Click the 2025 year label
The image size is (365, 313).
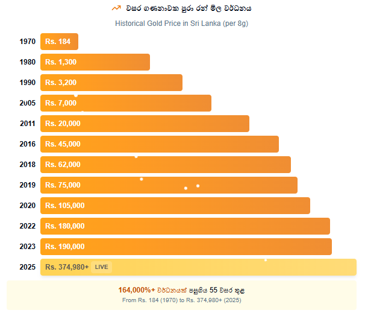[x=27, y=267]
